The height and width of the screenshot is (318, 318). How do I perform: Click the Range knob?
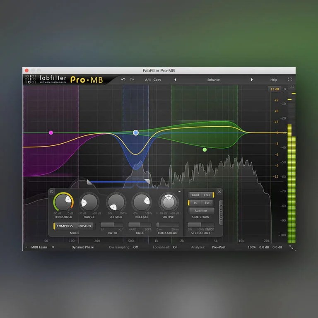[x=89, y=202]
